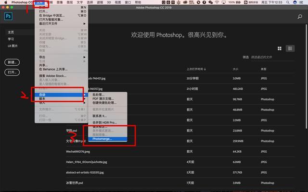Choose 批处理... in the Automate submenu
The image size is (308, 192).
[x=108, y=95]
